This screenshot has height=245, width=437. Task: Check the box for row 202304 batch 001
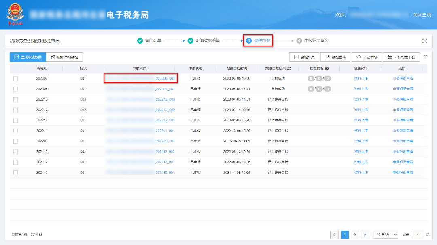pos(16,89)
